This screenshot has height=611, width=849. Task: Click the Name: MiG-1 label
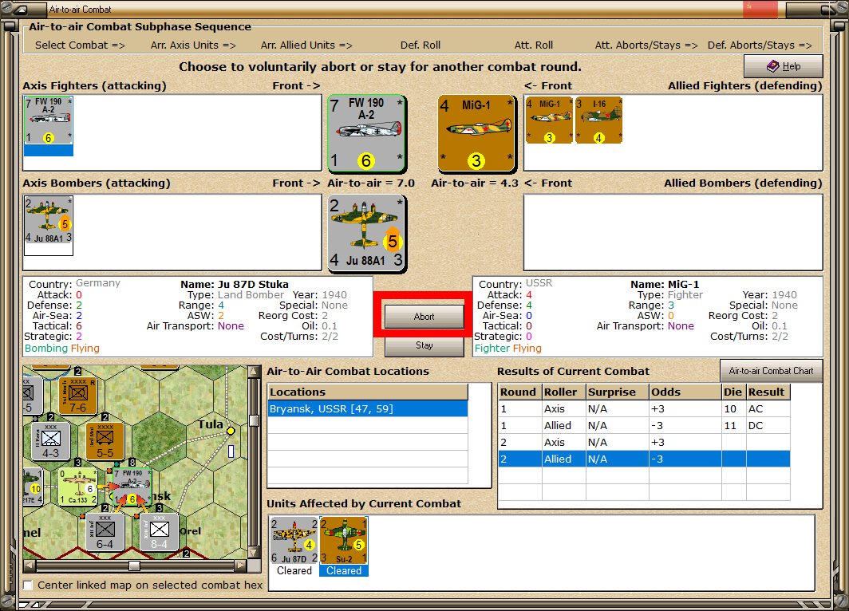(665, 284)
